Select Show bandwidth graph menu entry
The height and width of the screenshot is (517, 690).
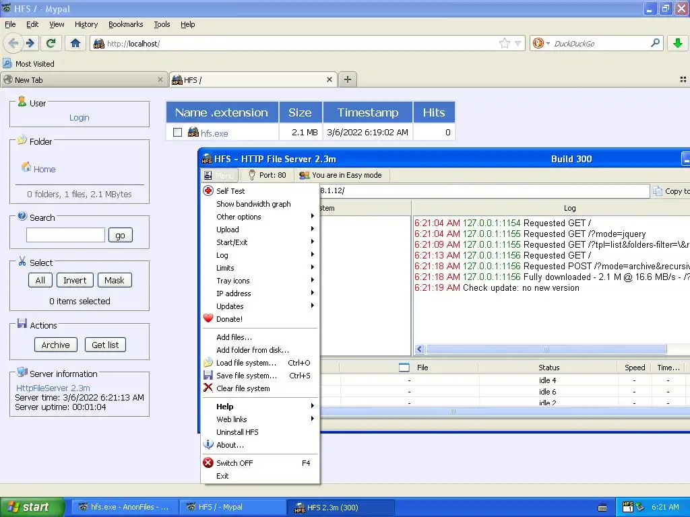coord(259,204)
